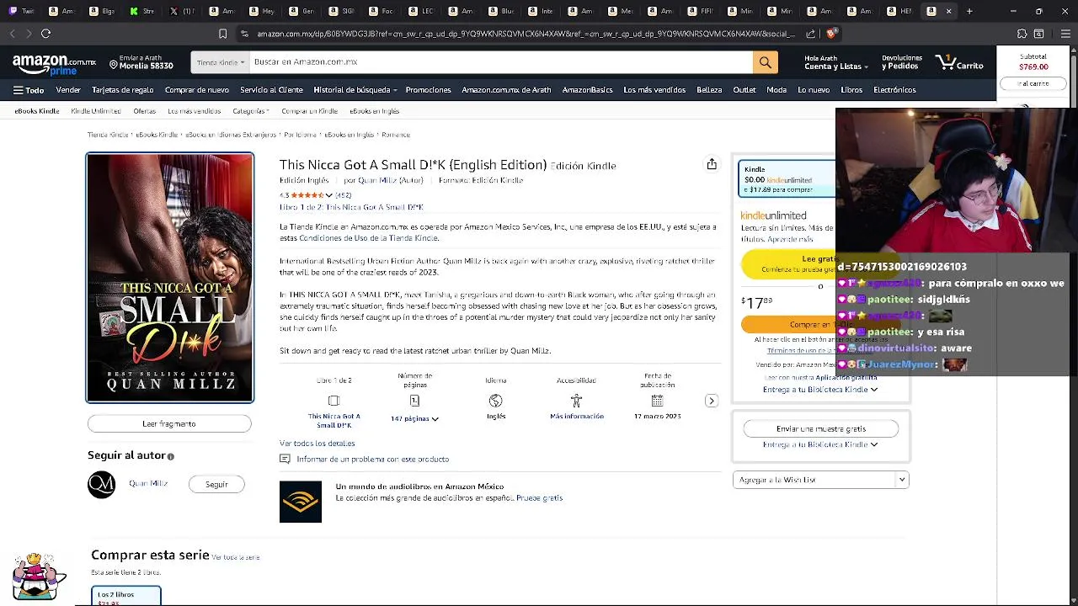Open Tienda Kindle search category dropdown
1078x606 pixels.
click(x=221, y=62)
